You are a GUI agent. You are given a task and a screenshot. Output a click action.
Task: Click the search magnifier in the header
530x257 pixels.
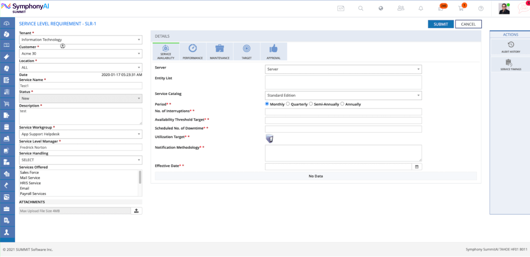[x=361, y=8]
